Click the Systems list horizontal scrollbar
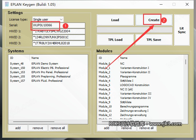Screen dimensions: 196x140 pos(34,121)
